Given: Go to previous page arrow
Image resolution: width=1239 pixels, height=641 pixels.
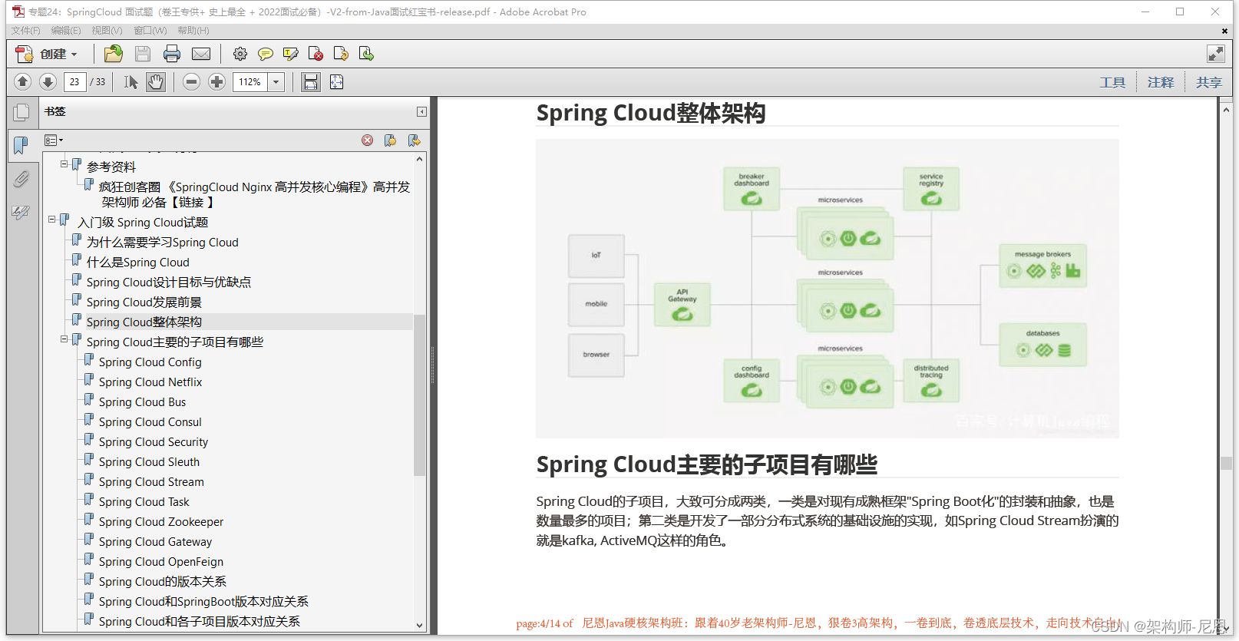Looking at the screenshot, I should pos(22,81).
